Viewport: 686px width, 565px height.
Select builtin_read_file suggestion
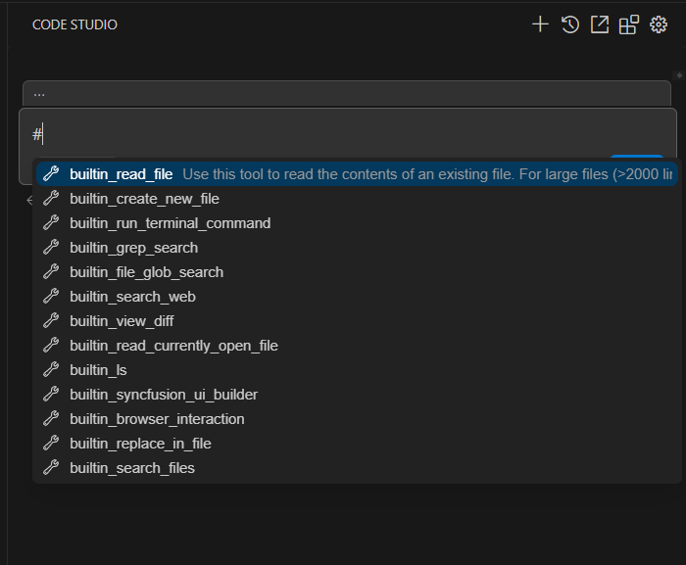pos(121,174)
